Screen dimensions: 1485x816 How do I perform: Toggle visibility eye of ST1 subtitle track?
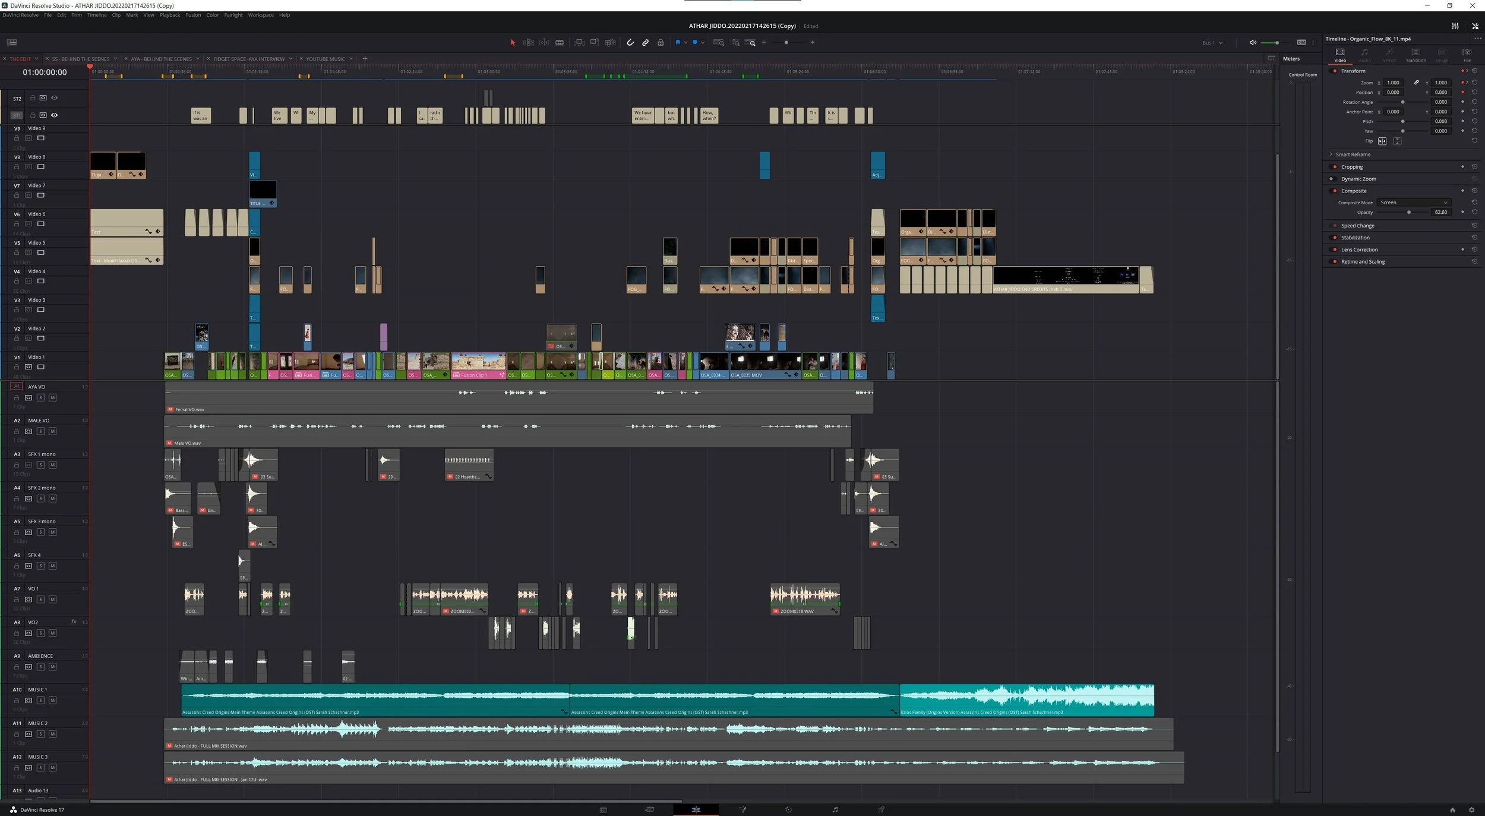(54, 115)
